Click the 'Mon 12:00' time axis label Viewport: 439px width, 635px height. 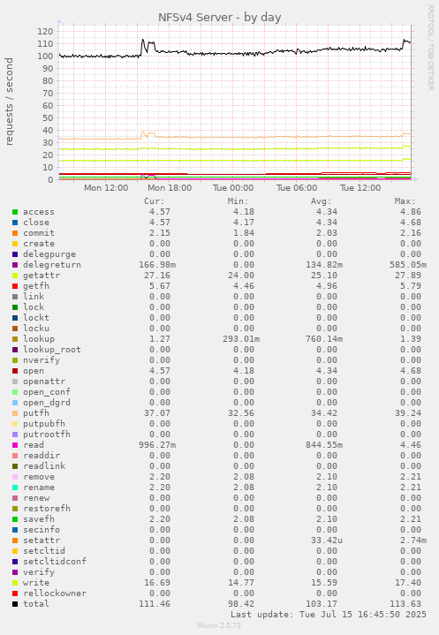(x=106, y=188)
